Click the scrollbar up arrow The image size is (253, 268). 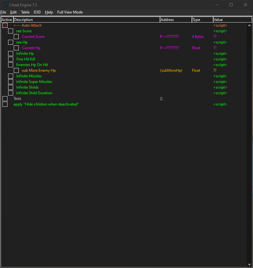(x=249, y=25)
